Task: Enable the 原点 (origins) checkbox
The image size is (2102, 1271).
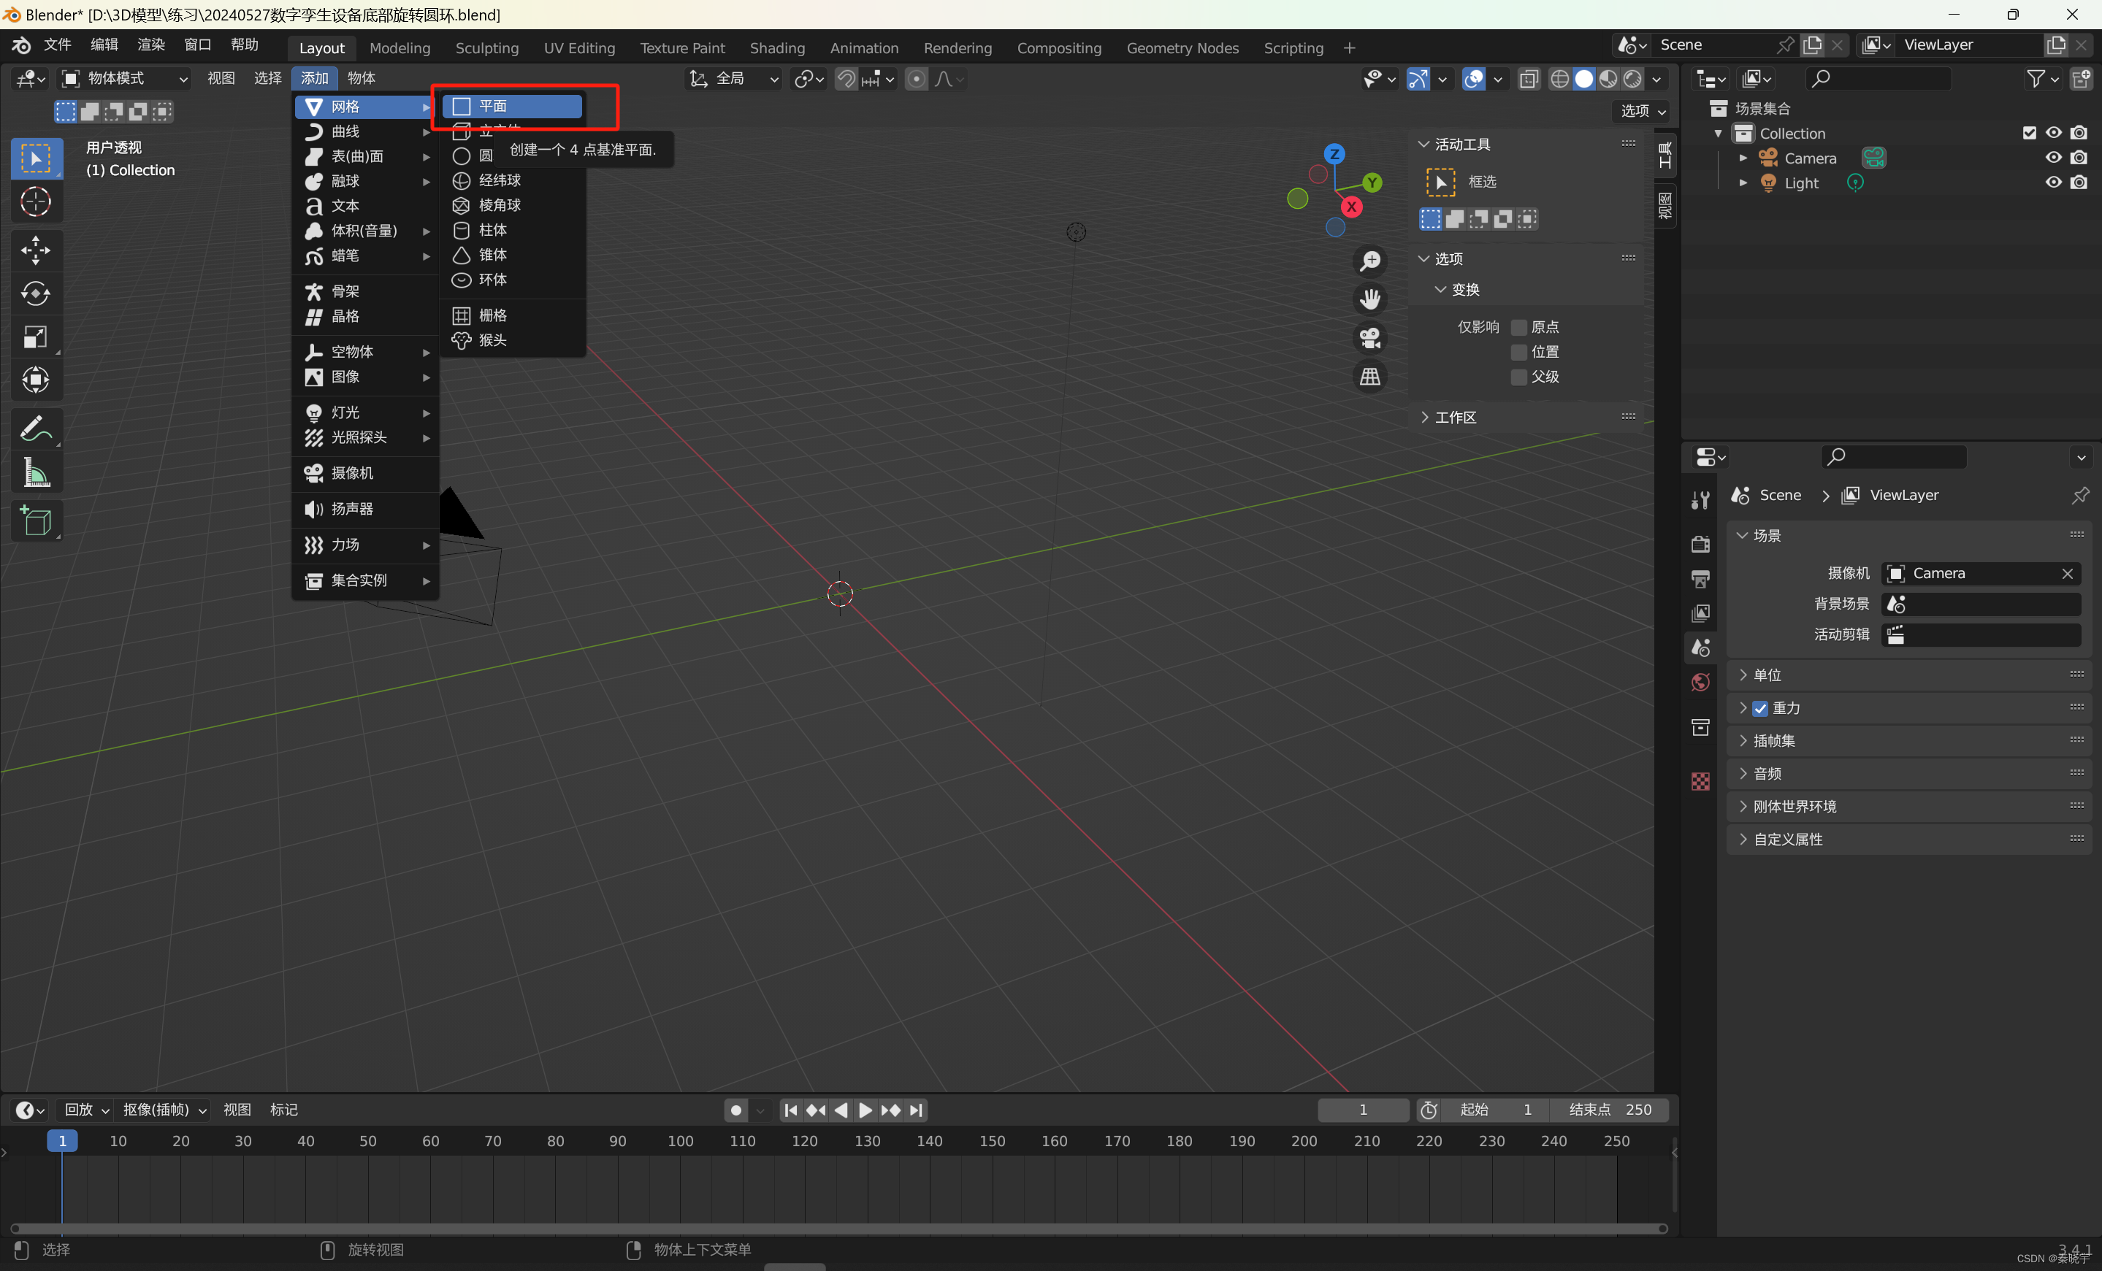Action: point(1518,327)
